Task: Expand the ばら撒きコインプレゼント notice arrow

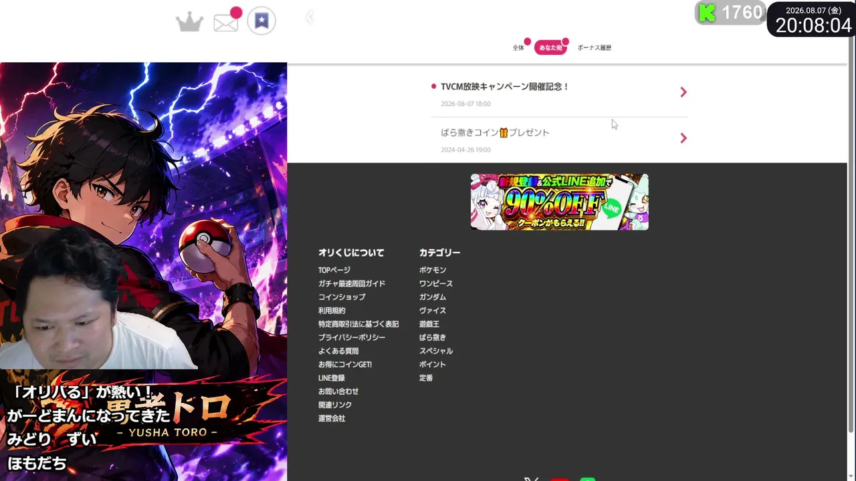Action: coord(683,138)
